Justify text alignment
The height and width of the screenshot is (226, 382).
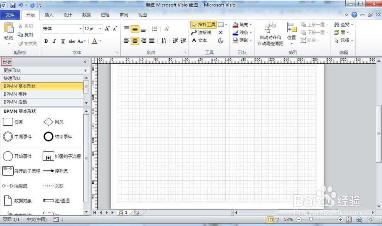pos(152,40)
